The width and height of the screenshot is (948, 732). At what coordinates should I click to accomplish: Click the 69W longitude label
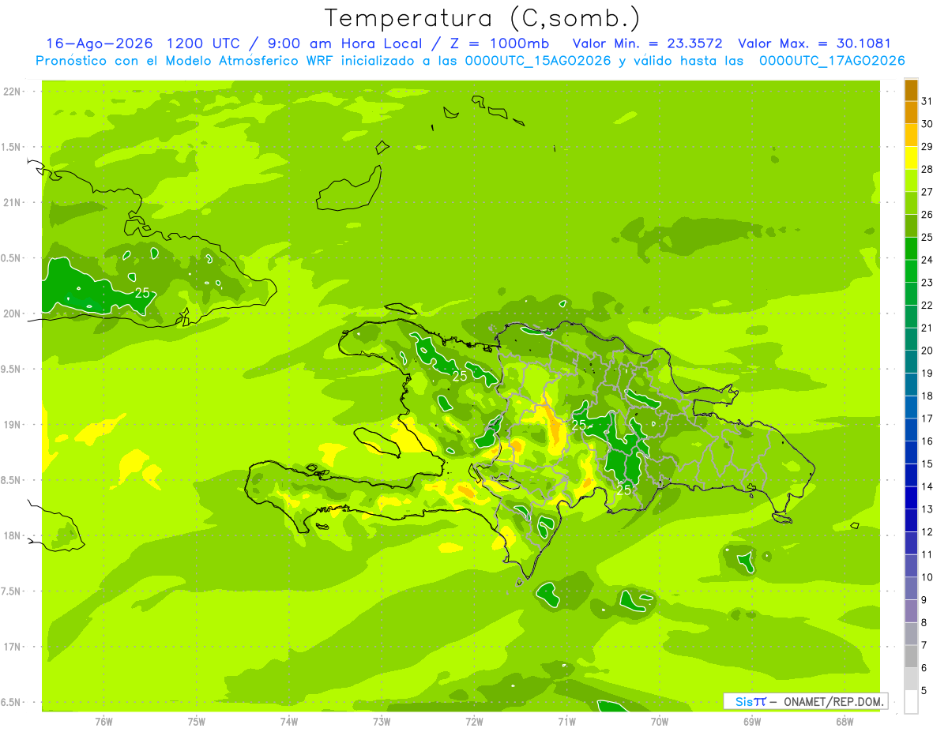[x=751, y=721]
